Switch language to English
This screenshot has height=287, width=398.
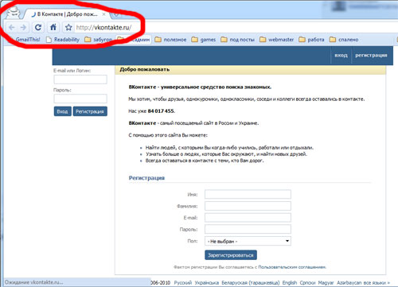click(x=290, y=283)
